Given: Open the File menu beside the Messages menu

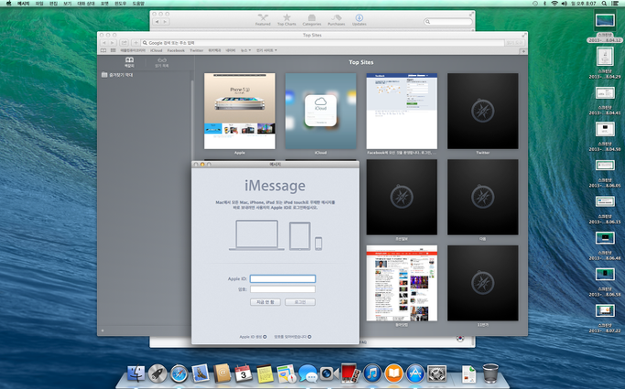Looking at the screenshot, I should [x=39, y=3].
